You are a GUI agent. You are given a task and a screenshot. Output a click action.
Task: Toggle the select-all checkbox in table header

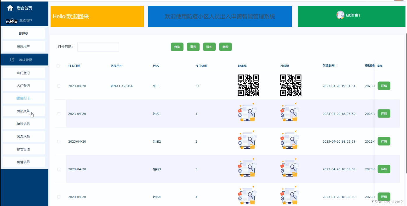(58, 66)
